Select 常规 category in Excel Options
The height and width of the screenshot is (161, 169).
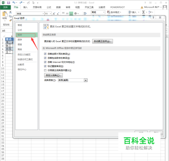coord(27,25)
